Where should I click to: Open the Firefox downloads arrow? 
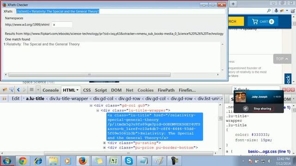click(276, 11)
